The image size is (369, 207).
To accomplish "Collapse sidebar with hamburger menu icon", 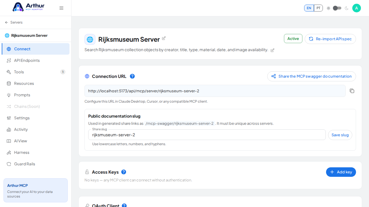I will coord(61,8).
